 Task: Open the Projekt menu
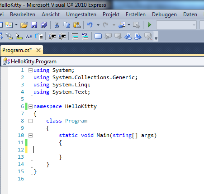(x=111, y=14)
